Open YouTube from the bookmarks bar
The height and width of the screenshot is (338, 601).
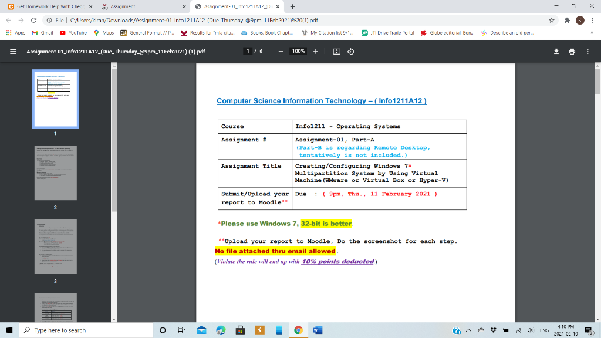tap(73, 33)
